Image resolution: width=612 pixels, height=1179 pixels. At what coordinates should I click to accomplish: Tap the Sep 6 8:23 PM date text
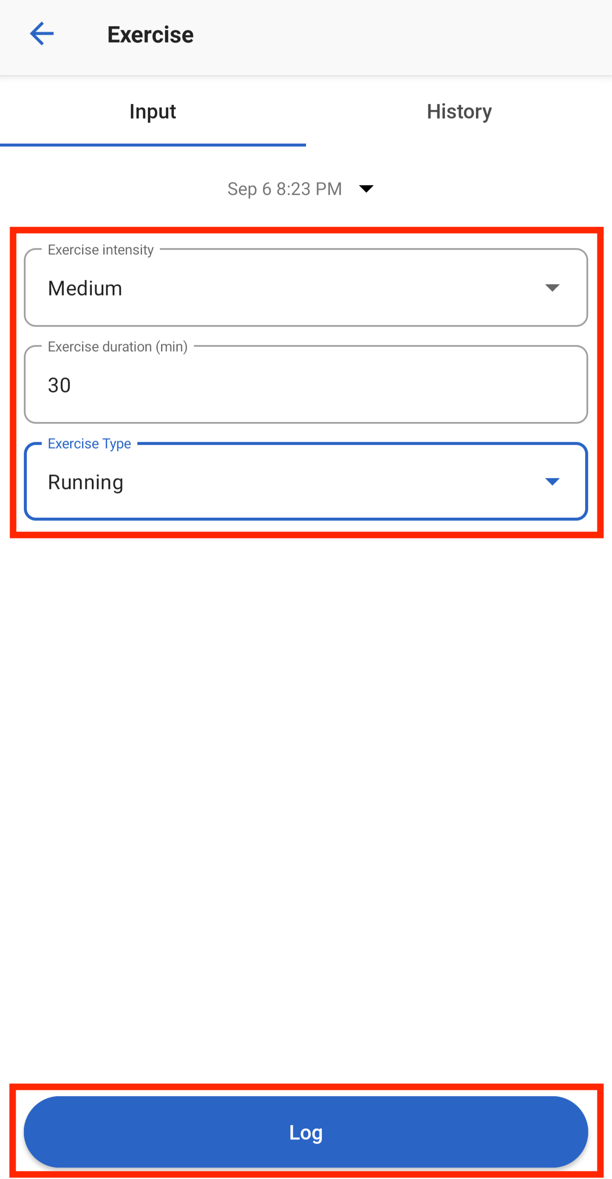[x=284, y=189]
